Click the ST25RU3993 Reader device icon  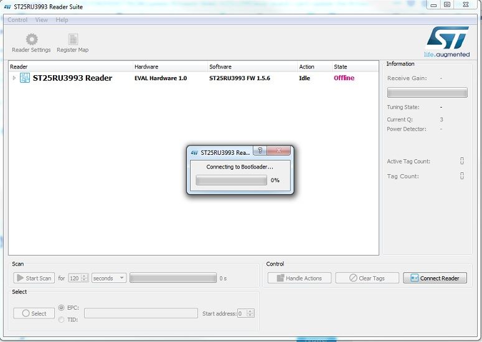pos(25,78)
